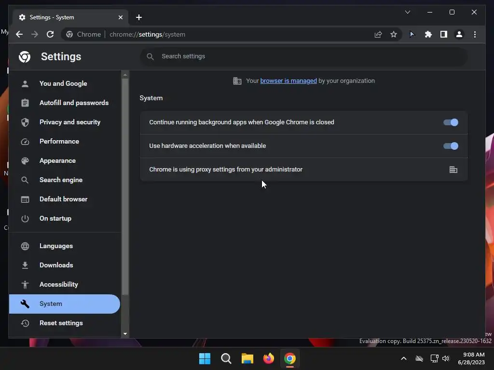Toggle the side panel icon

[444, 34]
